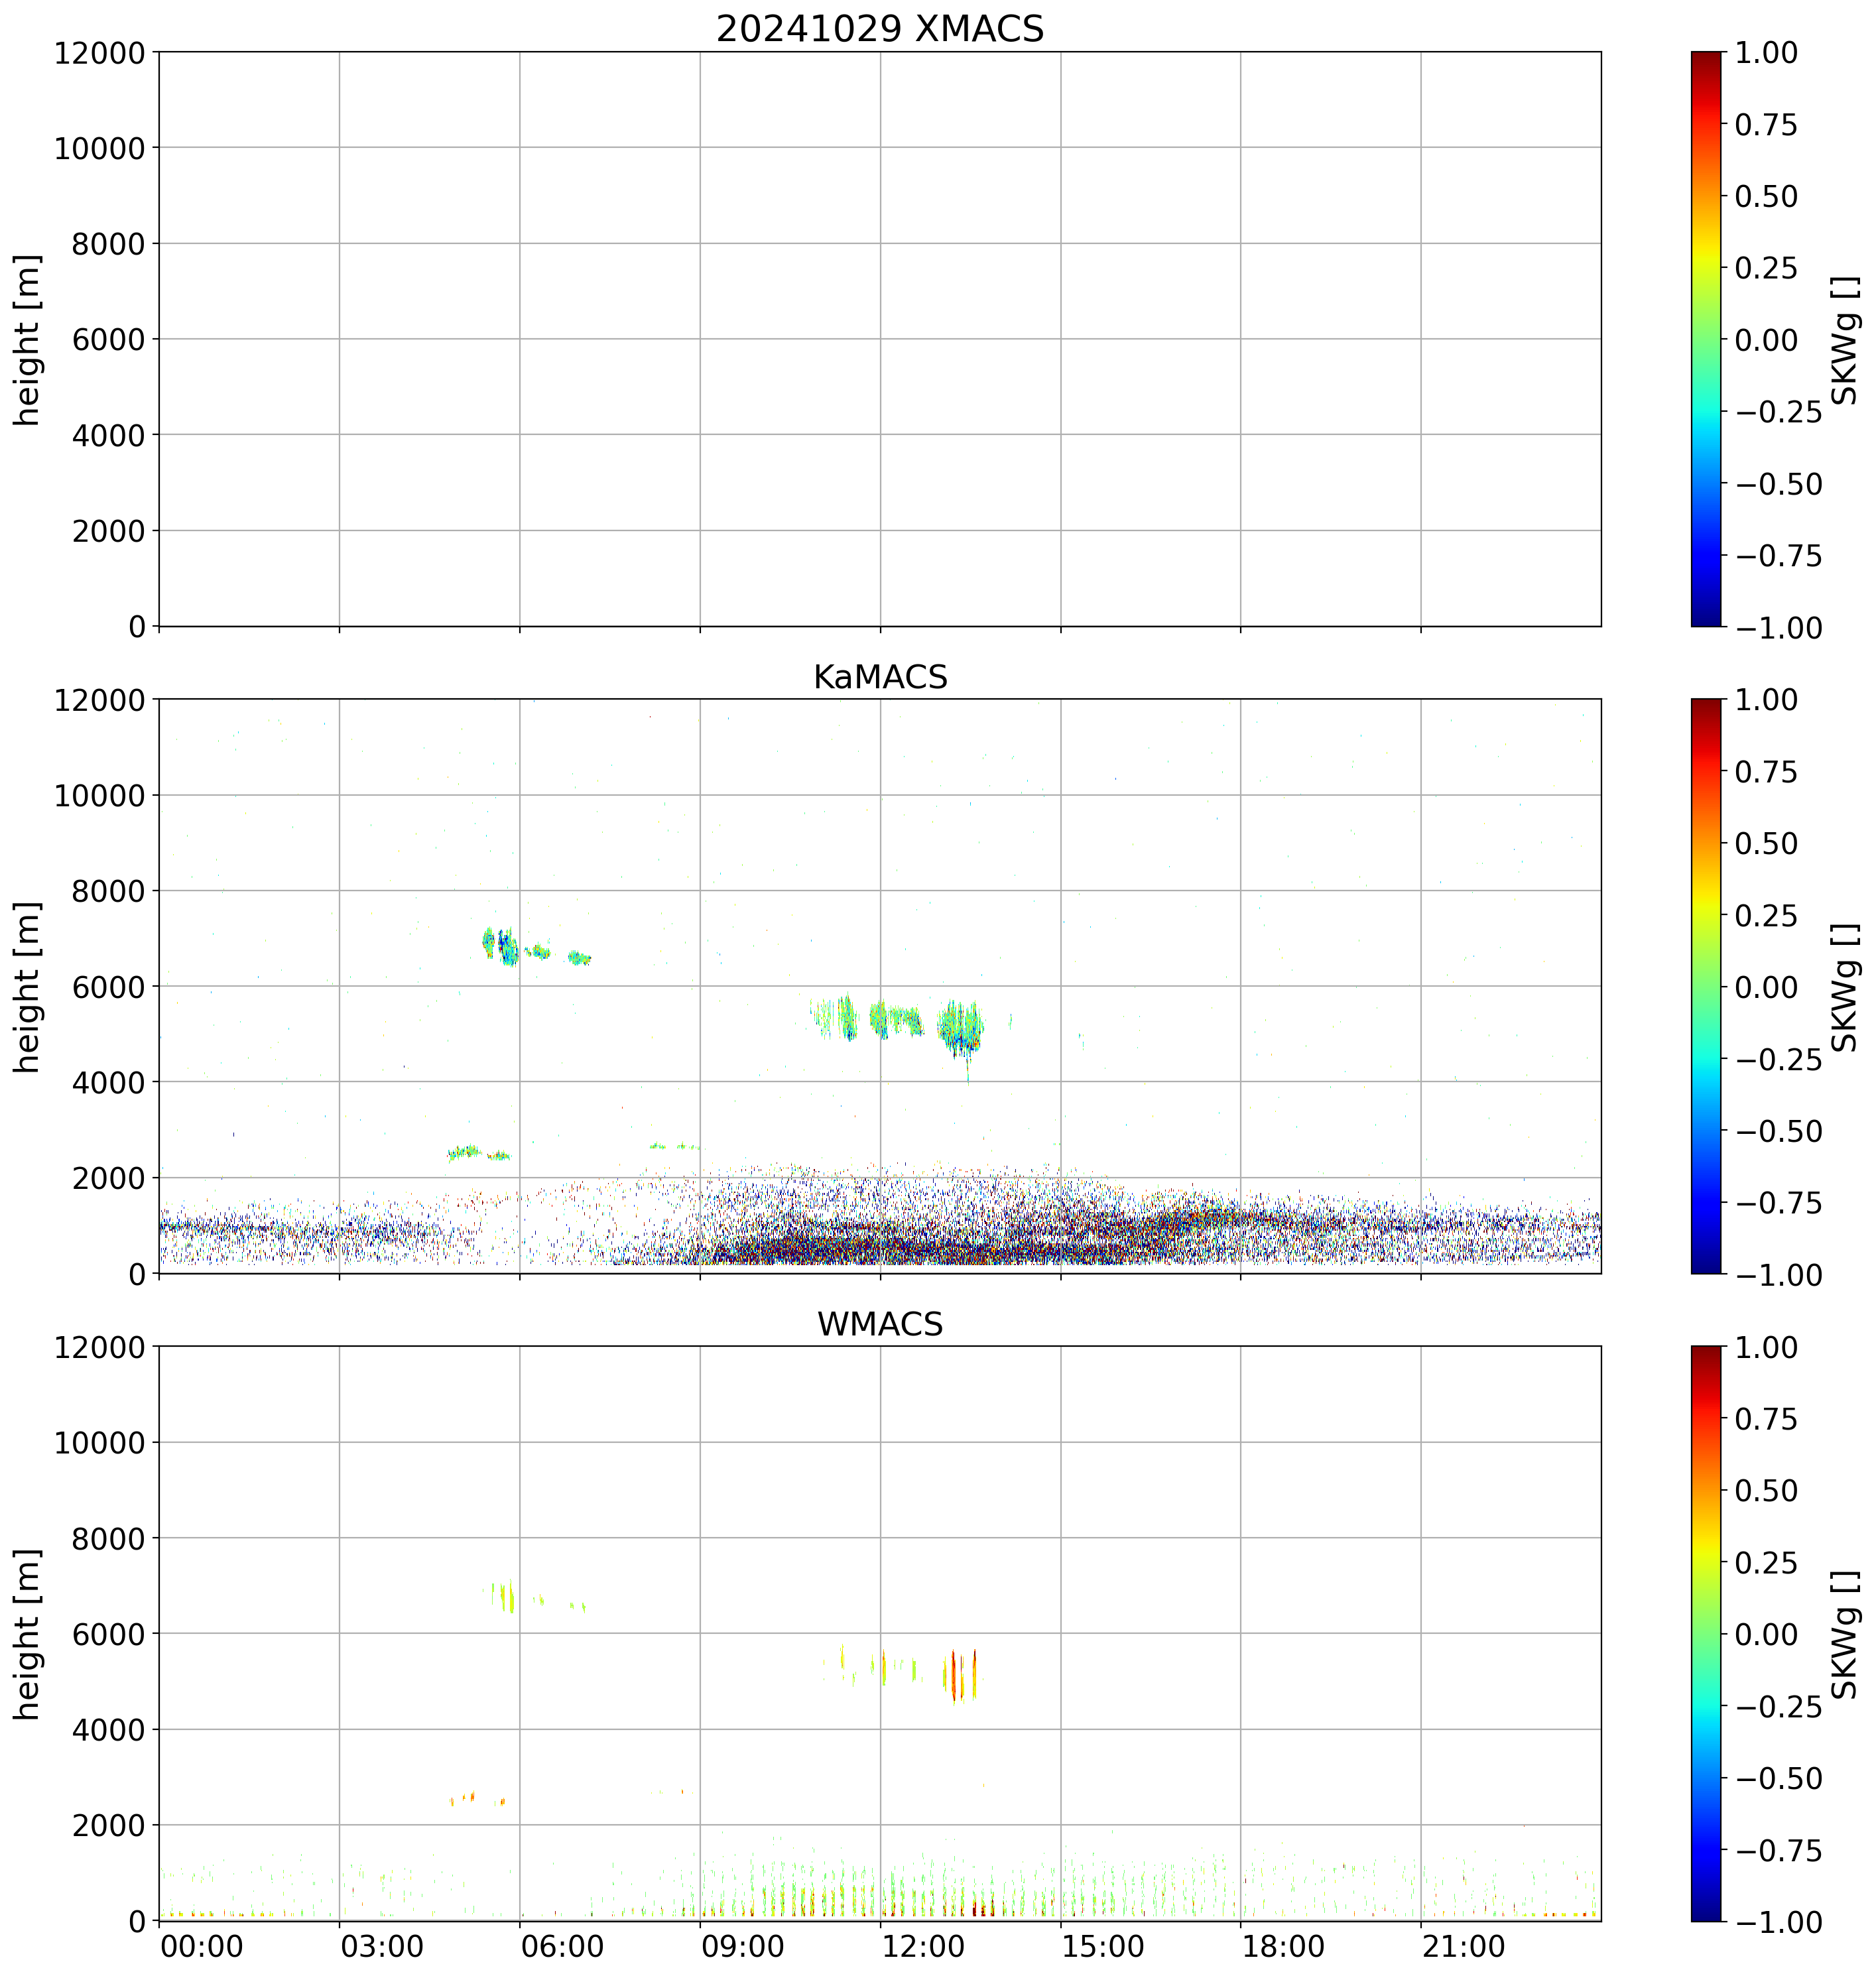Click the WMACS panel's colorbar
Screen dimensions: 1876x1976
click(1706, 1633)
